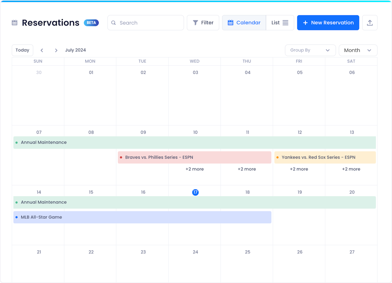Expand +2 more on July 10
Viewport: 392px width, 283px height.
click(195, 169)
